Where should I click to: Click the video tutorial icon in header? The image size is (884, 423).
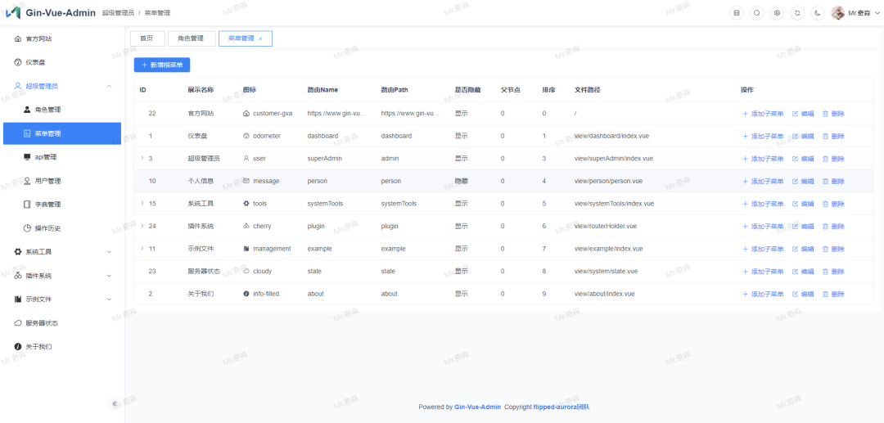click(736, 13)
